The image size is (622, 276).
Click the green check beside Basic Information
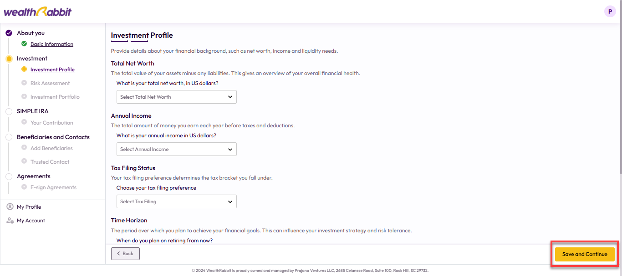pyautogui.click(x=24, y=44)
